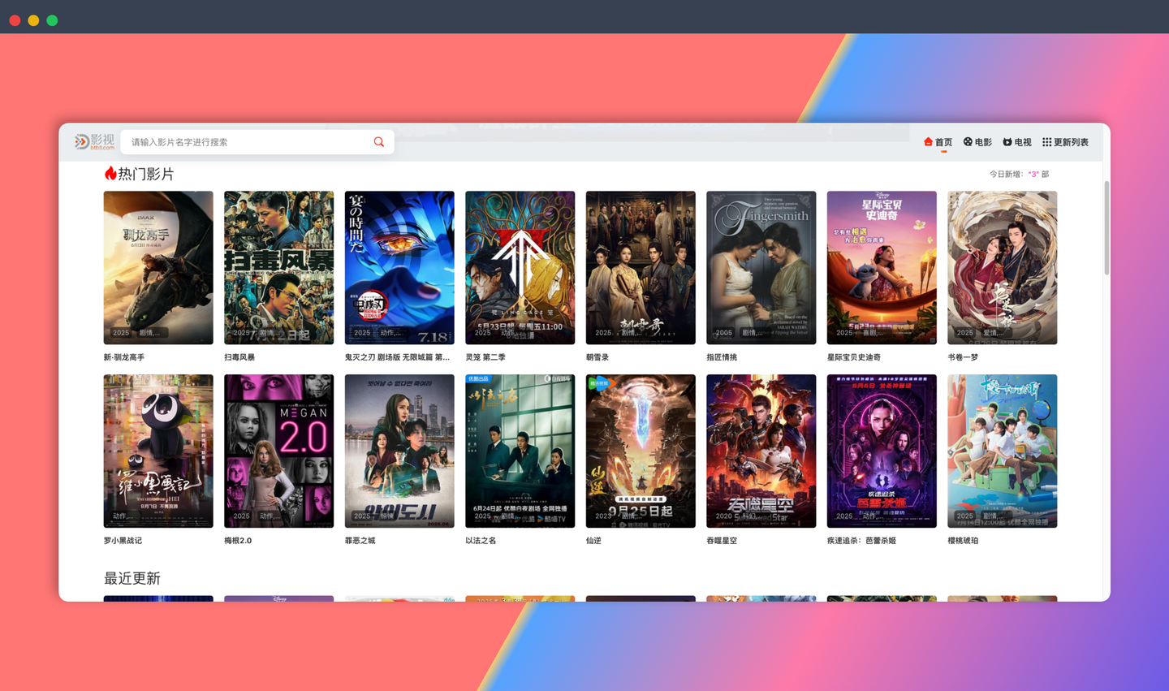The height and width of the screenshot is (691, 1169).
Task: Click the 罪恶之城 title link
Action: [360, 541]
